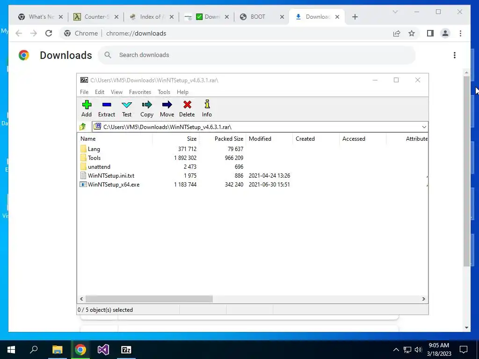Open the Favorites menu
Viewport: 479px width, 359px height.
pos(140,92)
